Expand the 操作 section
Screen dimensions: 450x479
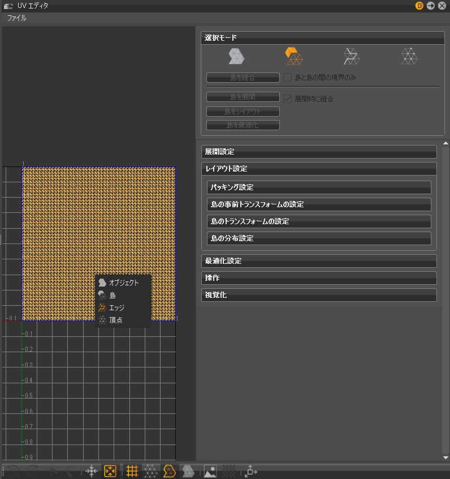pos(319,278)
